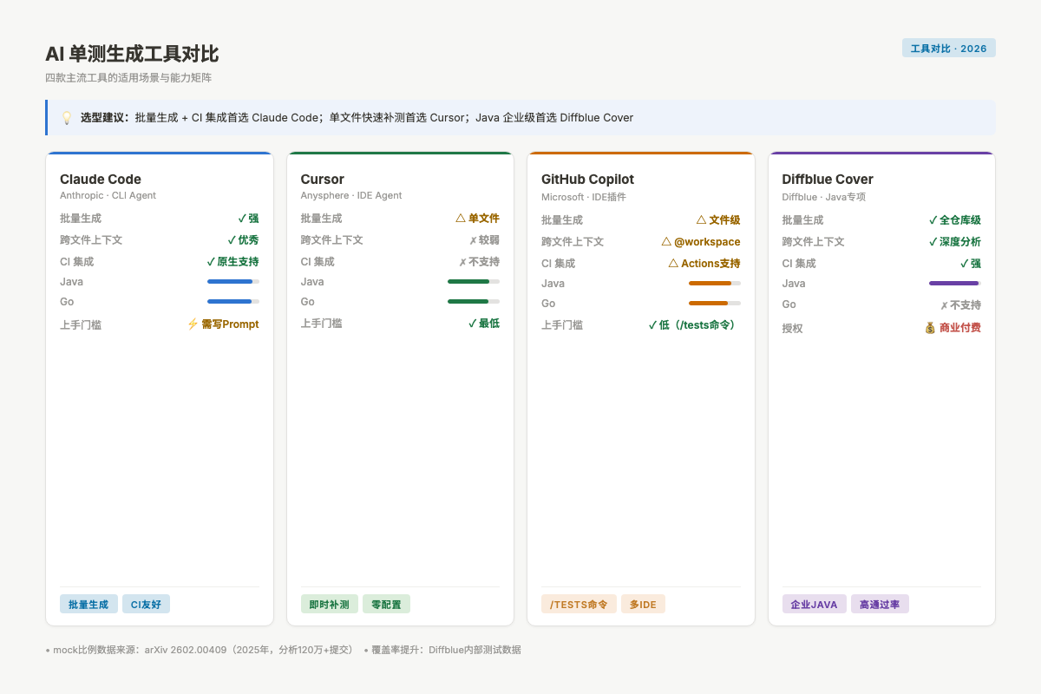Select the 零配置 tag

click(x=386, y=604)
